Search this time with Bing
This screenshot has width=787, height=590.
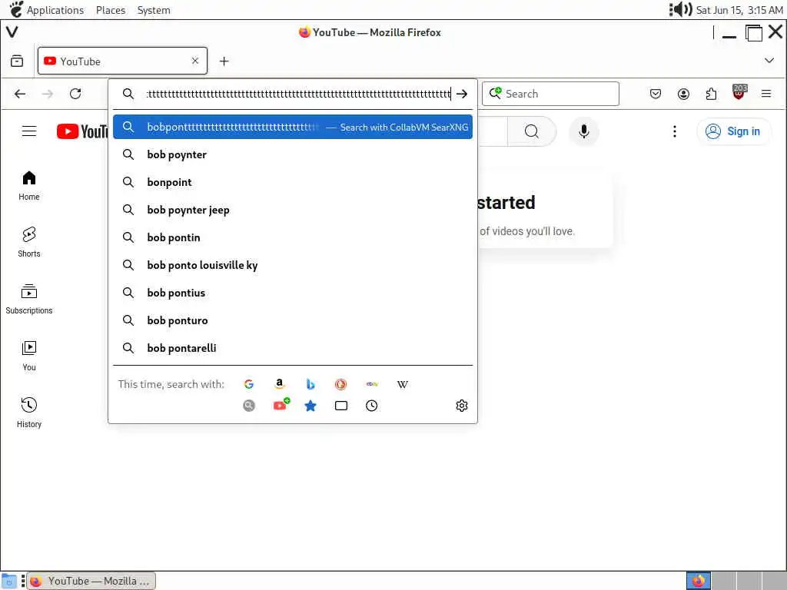[310, 384]
